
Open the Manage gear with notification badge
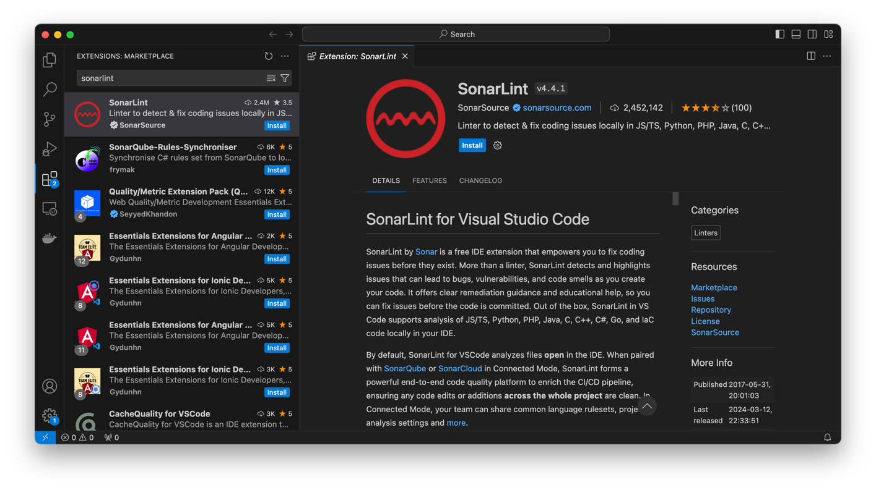coord(50,416)
